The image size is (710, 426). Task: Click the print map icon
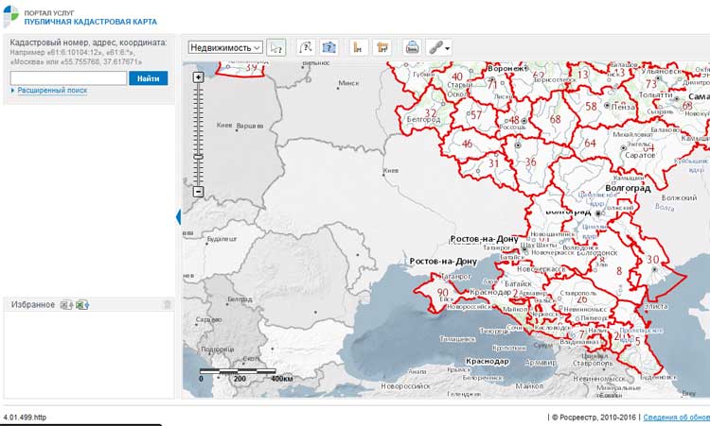412,47
